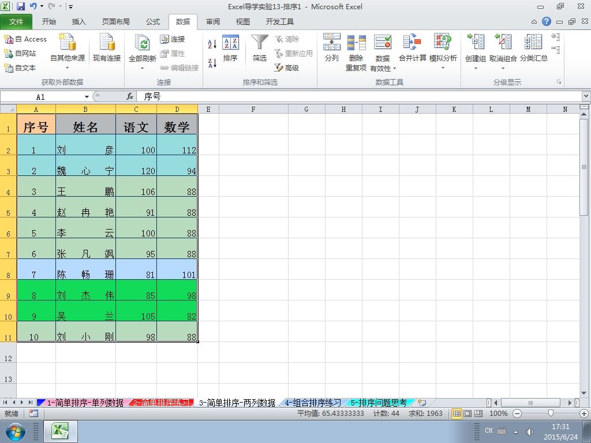591x443 pixels.
Task: Go to first sheet navigation arrow
Action: (5, 403)
